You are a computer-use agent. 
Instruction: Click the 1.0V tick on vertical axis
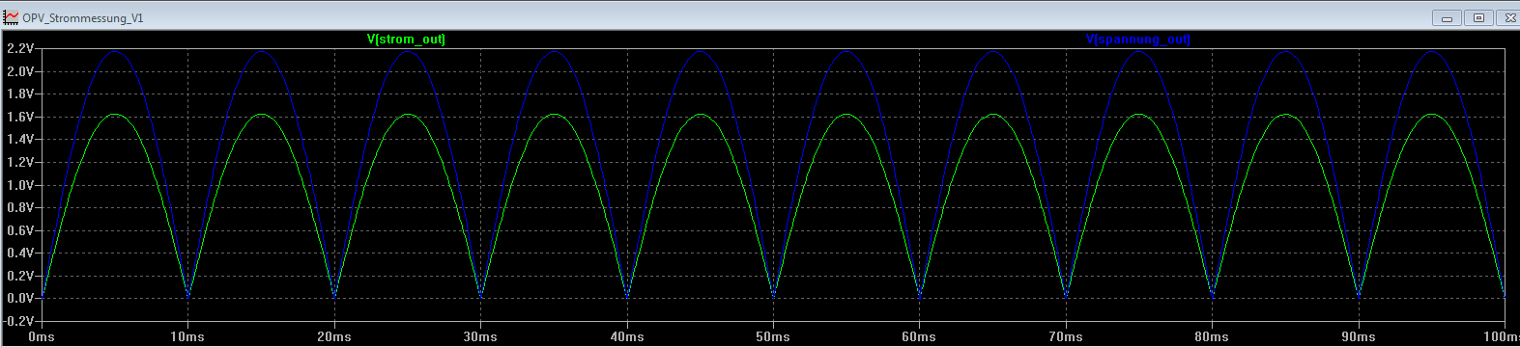coord(20,185)
